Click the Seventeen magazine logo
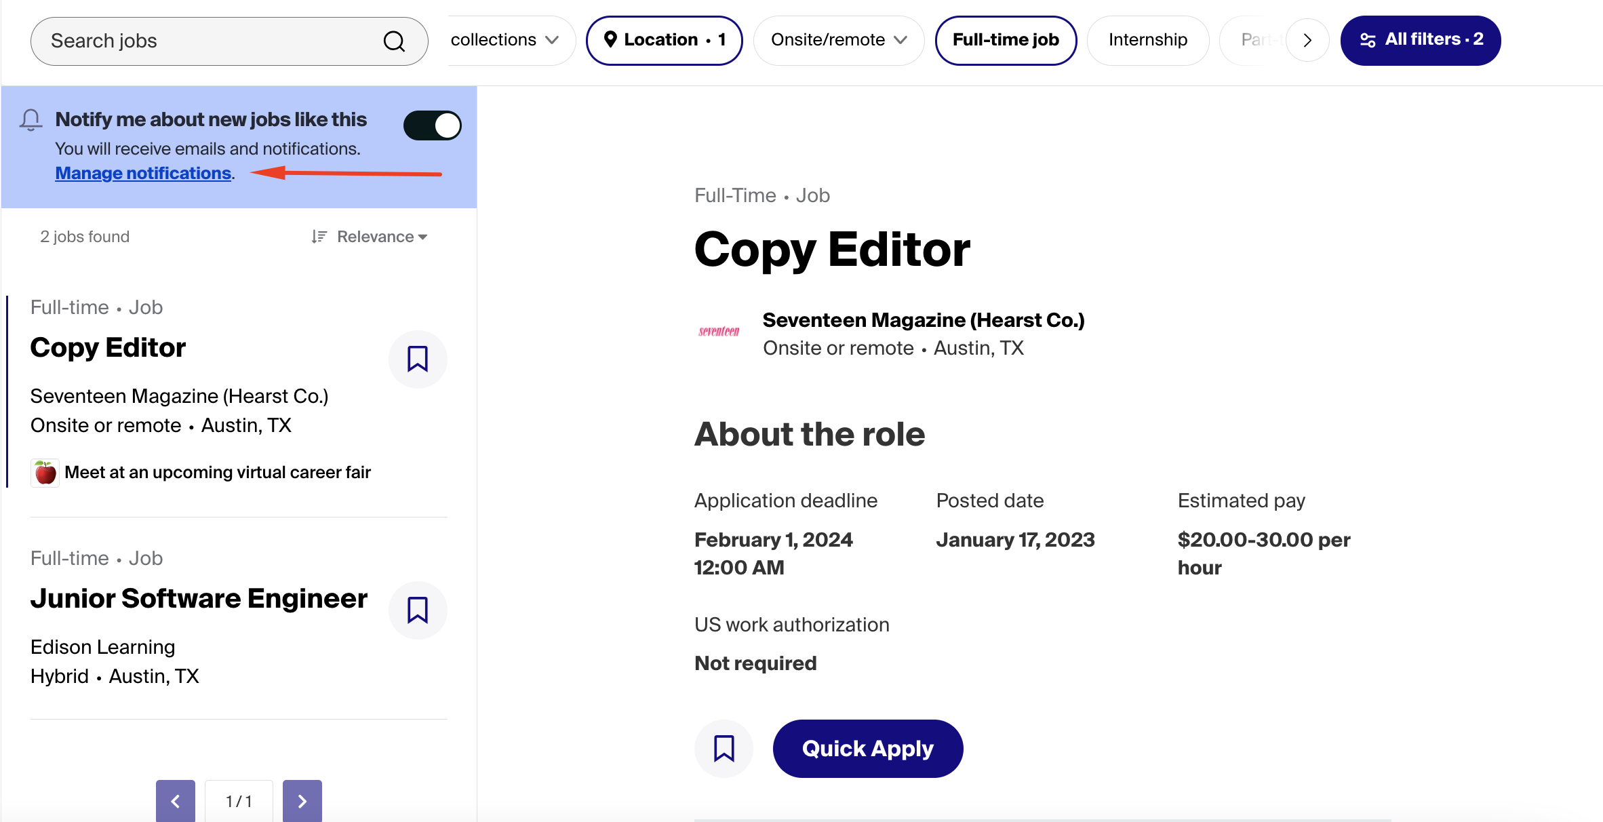The height and width of the screenshot is (822, 1603). point(719,332)
